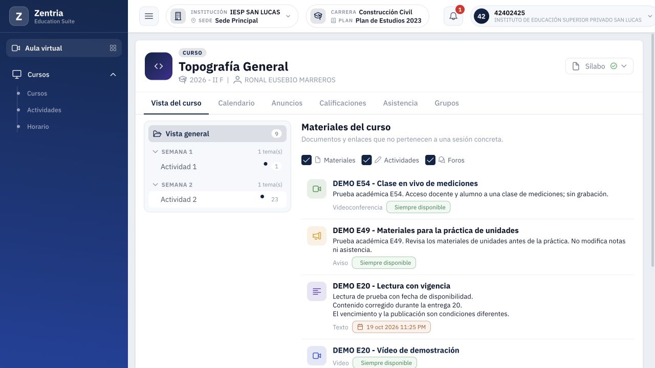Click the camera icon next to Aula virtual
Viewport: 655px width, 368px height.
click(x=16, y=48)
